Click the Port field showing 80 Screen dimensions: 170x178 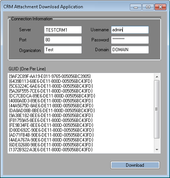click(63, 40)
